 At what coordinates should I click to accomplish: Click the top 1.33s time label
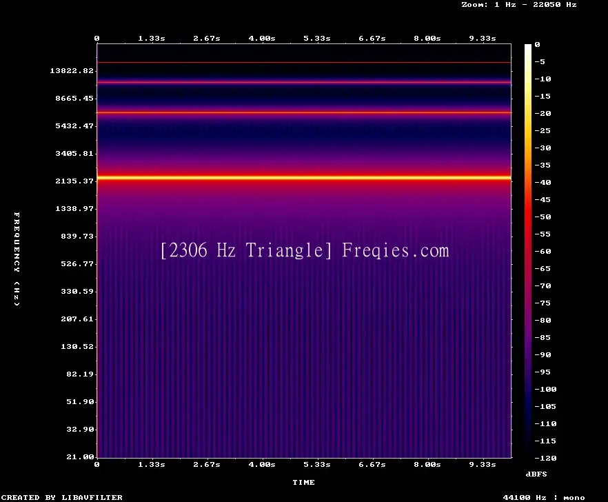pyautogui.click(x=152, y=39)
